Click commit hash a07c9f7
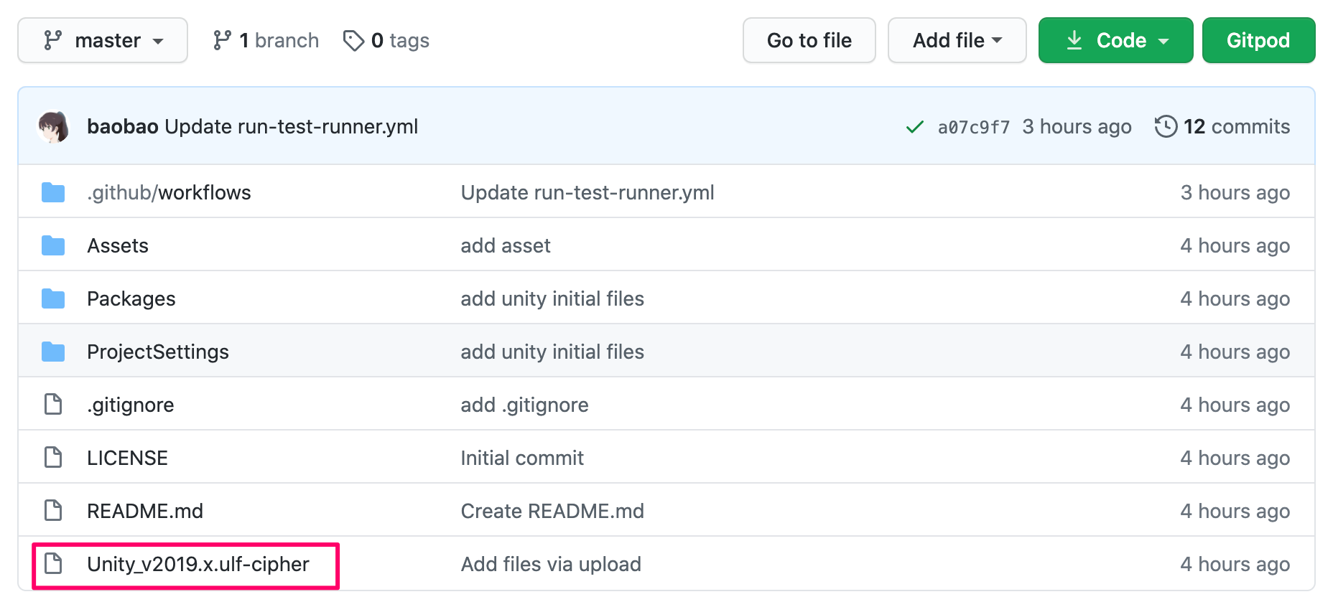The image size is (1333, 607). pyautogui.click(x=973, y=127)
